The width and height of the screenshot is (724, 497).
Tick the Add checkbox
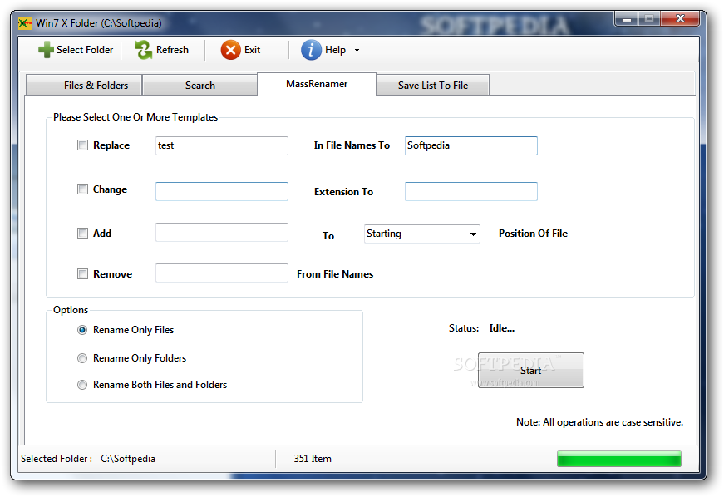82,233
